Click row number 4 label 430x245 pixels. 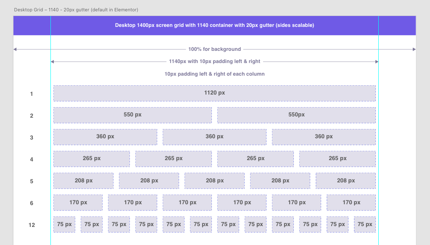32,160
